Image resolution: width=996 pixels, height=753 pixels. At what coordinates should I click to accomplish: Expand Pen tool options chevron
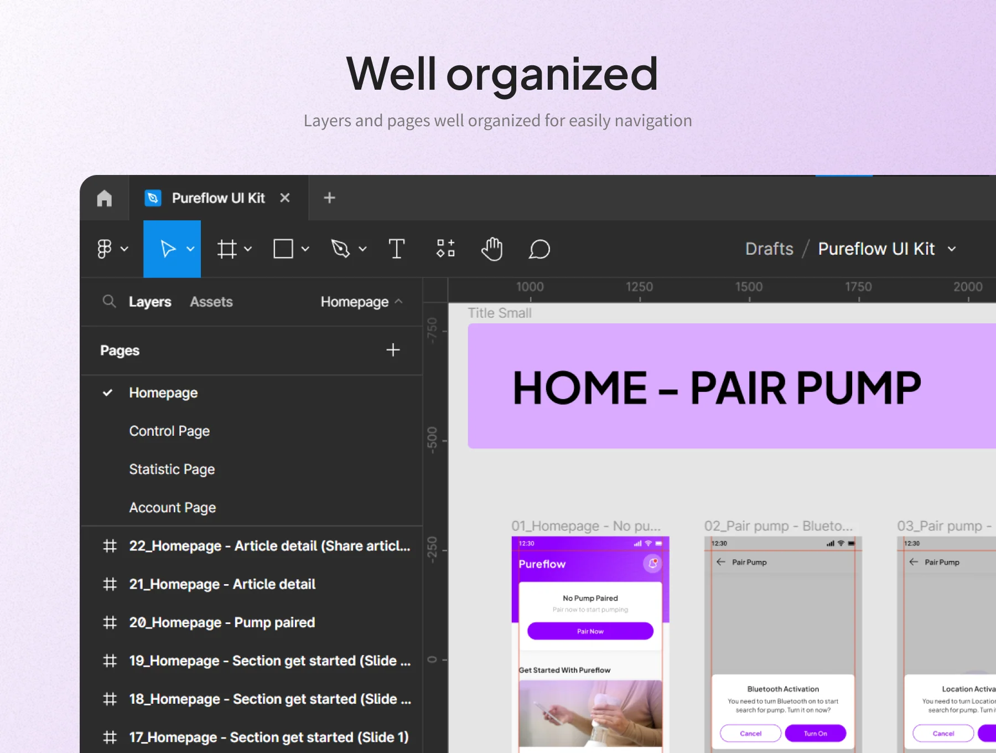362,249
